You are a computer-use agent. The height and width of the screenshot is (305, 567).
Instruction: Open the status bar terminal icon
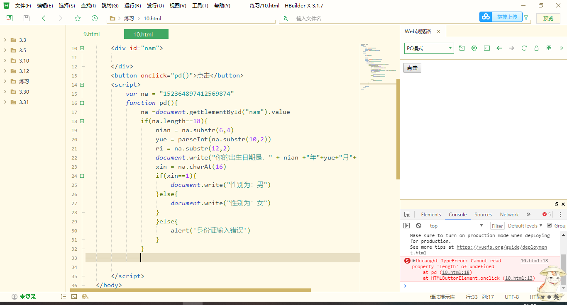[74, 297]
